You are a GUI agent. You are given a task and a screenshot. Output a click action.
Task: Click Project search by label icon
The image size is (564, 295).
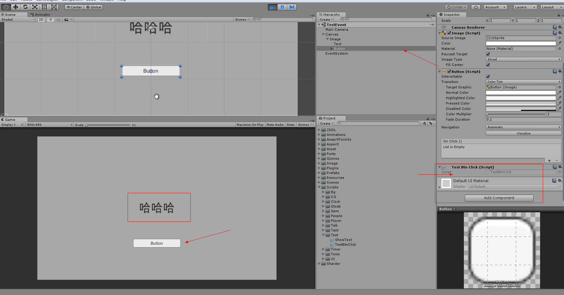431,123
